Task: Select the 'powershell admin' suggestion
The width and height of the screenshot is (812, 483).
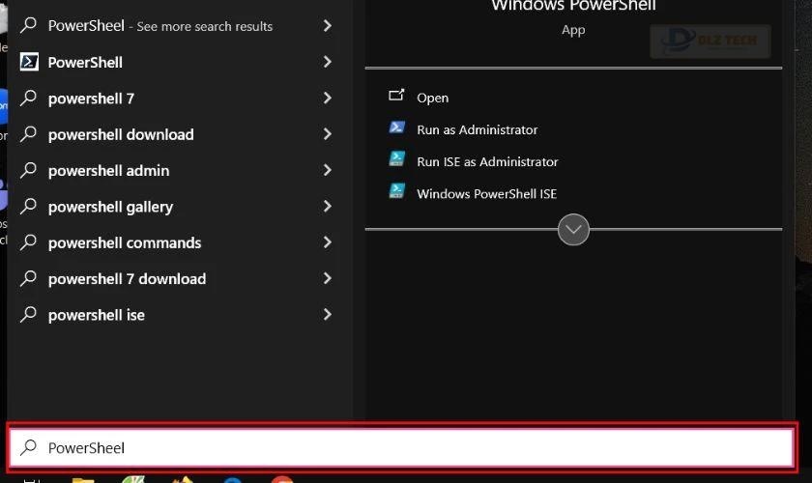Action: pyautogui.click(x=108, y=171)
